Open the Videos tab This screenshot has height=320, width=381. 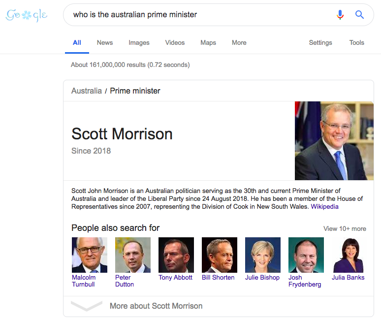[175, 43]
